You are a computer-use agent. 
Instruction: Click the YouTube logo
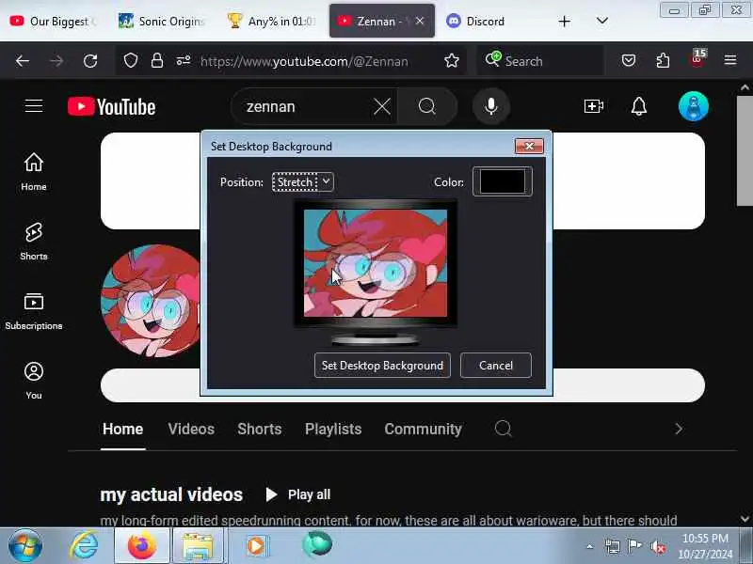[111, 106]
